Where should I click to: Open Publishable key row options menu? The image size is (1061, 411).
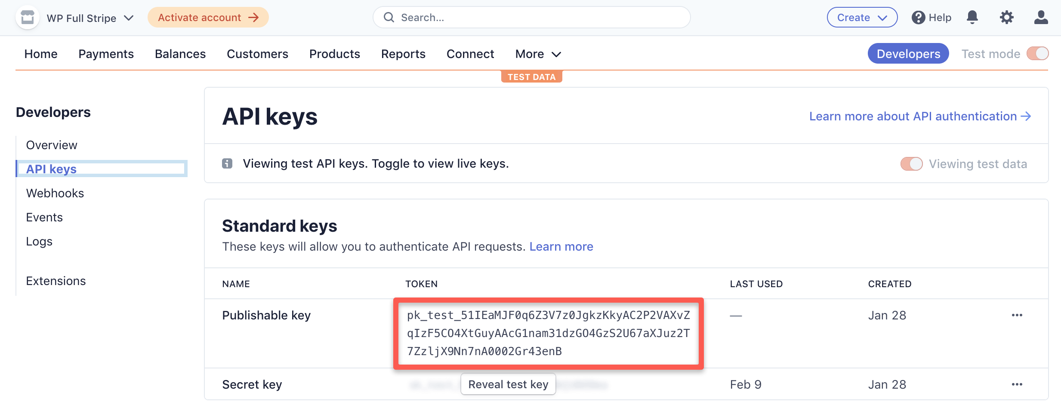[x=1017, y=315]
